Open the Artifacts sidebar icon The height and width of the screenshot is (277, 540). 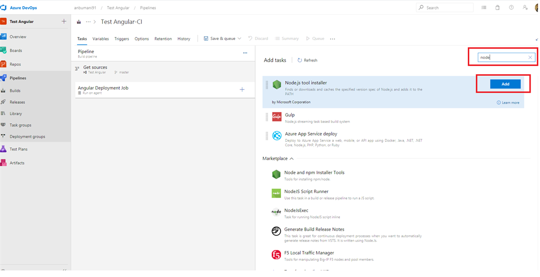(x=4, y=163)
